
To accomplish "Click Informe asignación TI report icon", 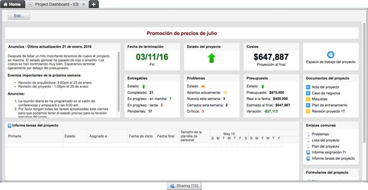I will [308, 153].
